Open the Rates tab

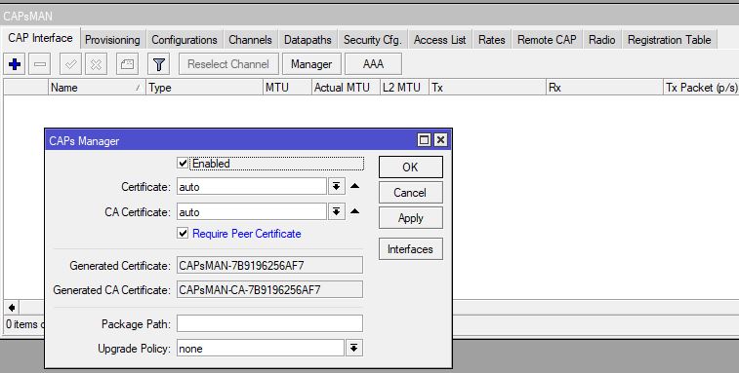coord(492,40)
